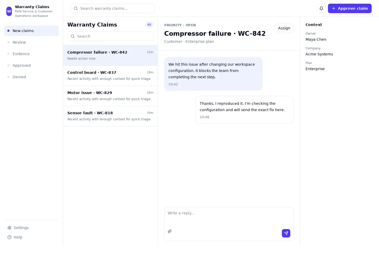Image resolution: width=379 pixels, height=269 pixels.
Task: Click magnifier icon in top search bar
Action: [76, 8]
